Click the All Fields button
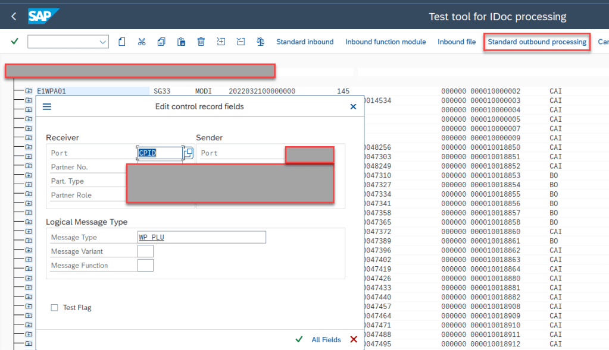The width and height of the screenshot is (609, 350). [x=326, y=340]
